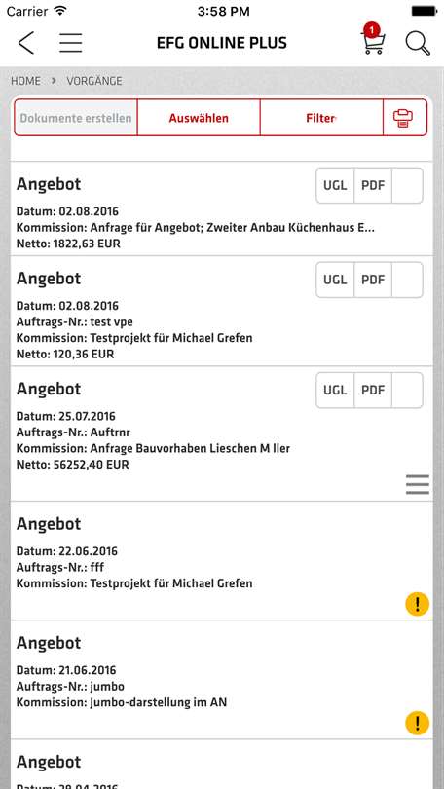The image size is (444, 789).
Task: Select the VORGÄNGE breadcrumb
Action: pyautogui.click(x=94, y=81)
